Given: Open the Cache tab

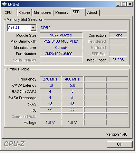Looking at the screenshot, I should coord(25,12).
